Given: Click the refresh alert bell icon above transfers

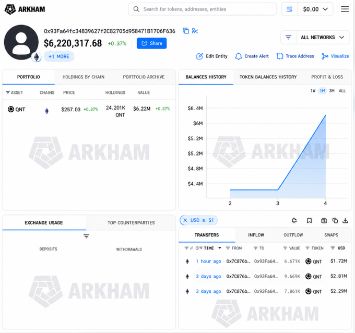Looking at the screenshot, I should [x=294, y=220].
